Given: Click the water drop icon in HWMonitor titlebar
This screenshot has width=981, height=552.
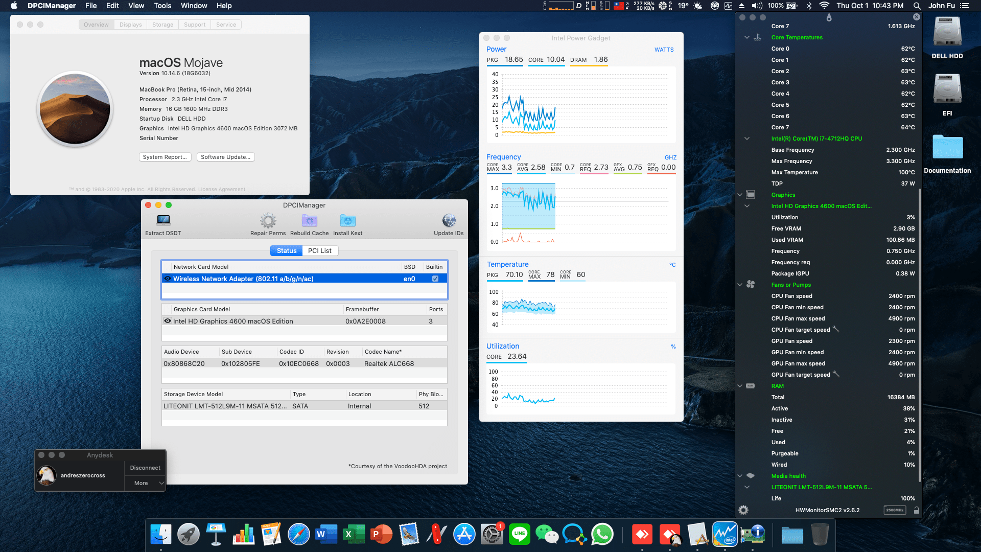Looking at the screenshot, I should pyautogui.click(x=829, y=17).
